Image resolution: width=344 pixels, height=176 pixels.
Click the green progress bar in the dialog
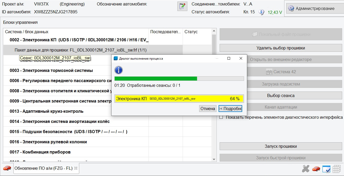click(179, 78)
